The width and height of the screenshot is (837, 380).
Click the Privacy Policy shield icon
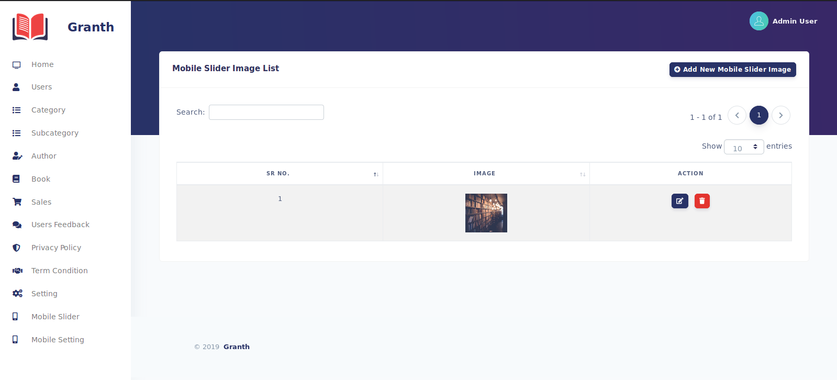pyautogui.click(x=17, y=248)
